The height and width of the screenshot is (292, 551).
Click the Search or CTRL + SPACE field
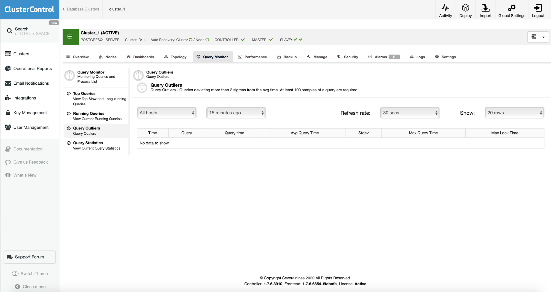(x=29, y=31)
